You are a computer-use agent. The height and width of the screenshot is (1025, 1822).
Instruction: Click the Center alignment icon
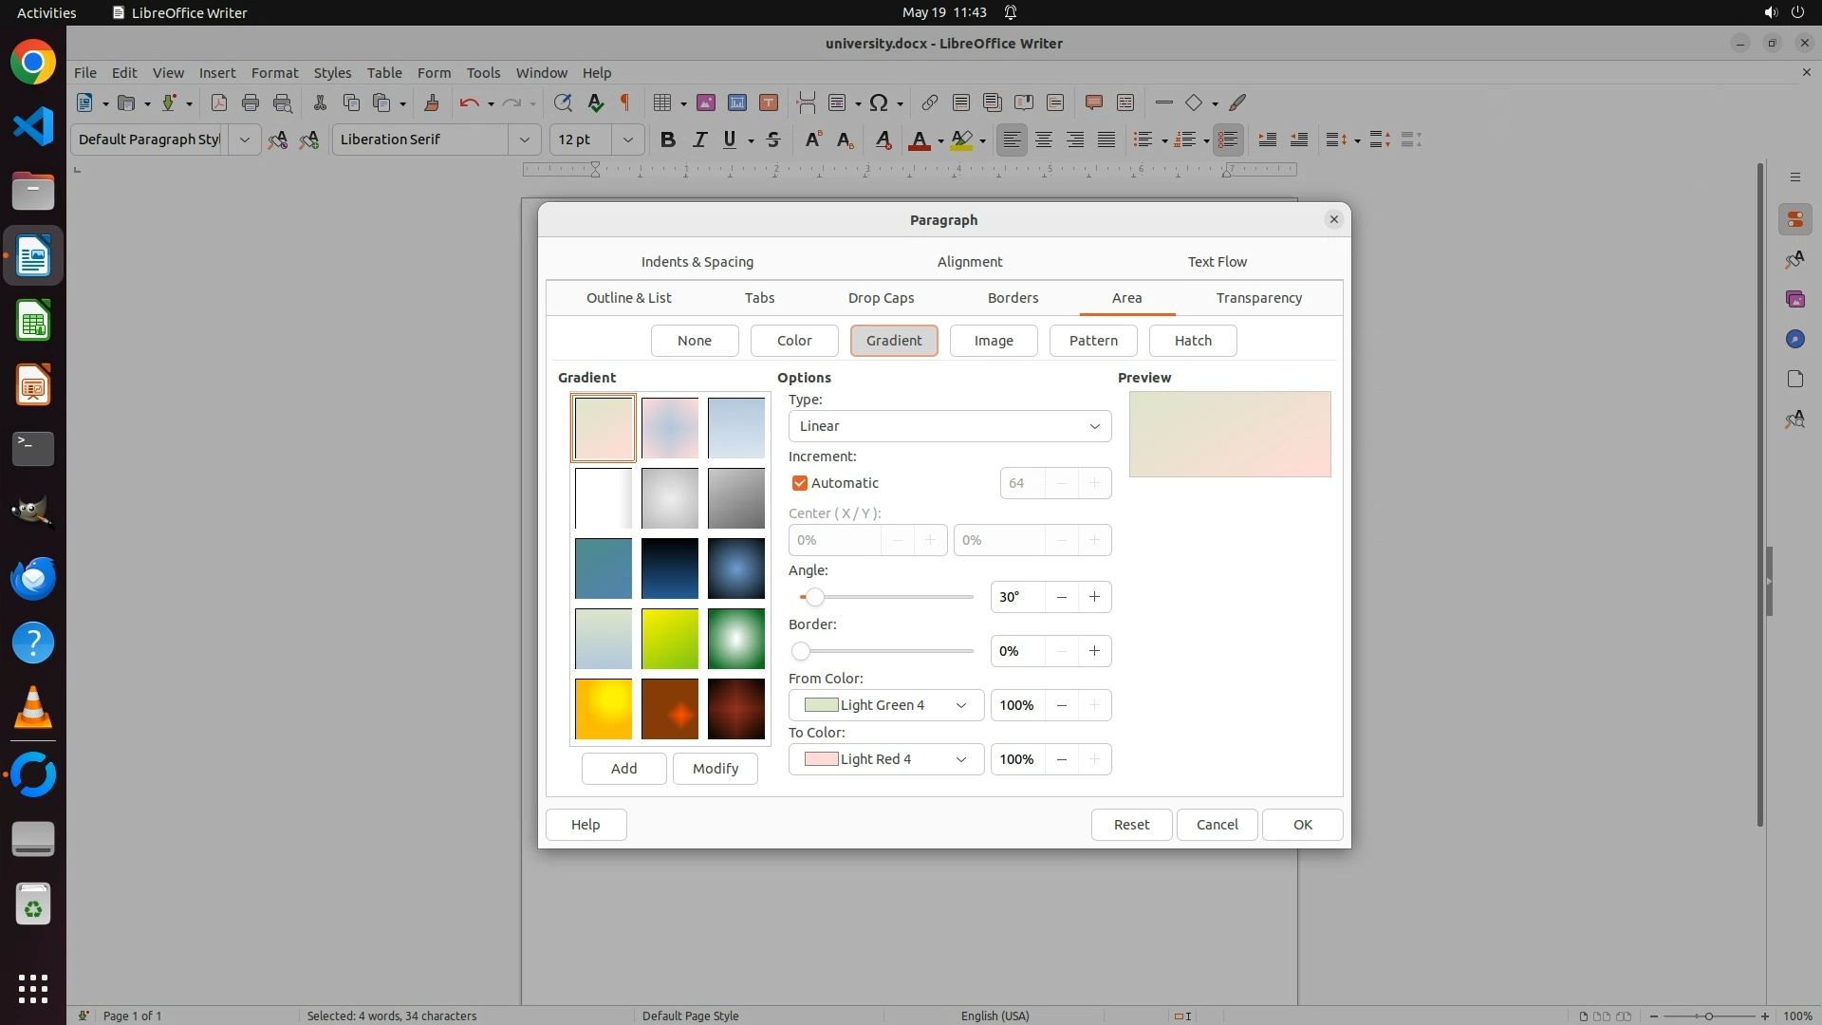1044,140
